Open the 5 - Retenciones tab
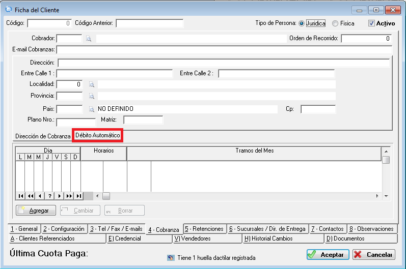The width and height of the screenshot is (406, 269). point(204,229)
